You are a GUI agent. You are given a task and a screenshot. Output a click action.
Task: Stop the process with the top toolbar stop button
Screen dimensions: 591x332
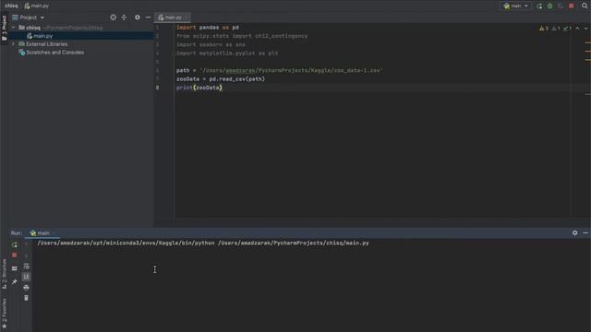point(572,6)
